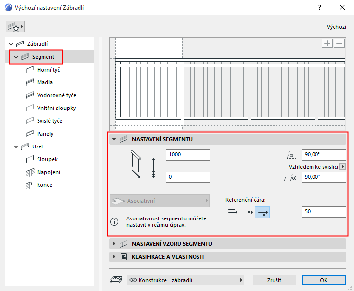
Task: Toggle the layer eye visibility icon
Action: (x=133, y=280)
